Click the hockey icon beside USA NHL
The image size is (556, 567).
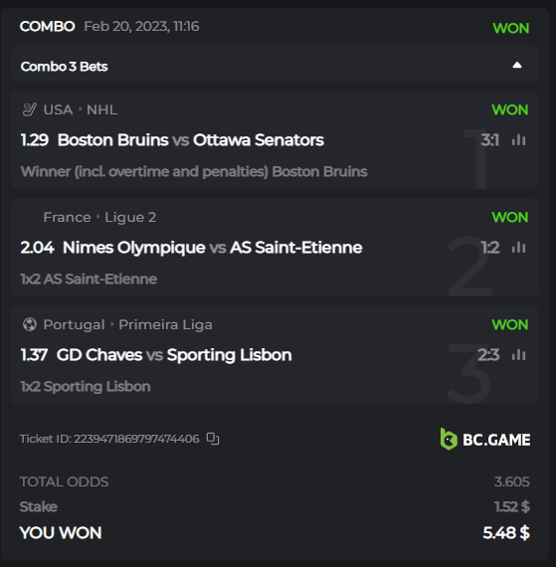(29, 109)
